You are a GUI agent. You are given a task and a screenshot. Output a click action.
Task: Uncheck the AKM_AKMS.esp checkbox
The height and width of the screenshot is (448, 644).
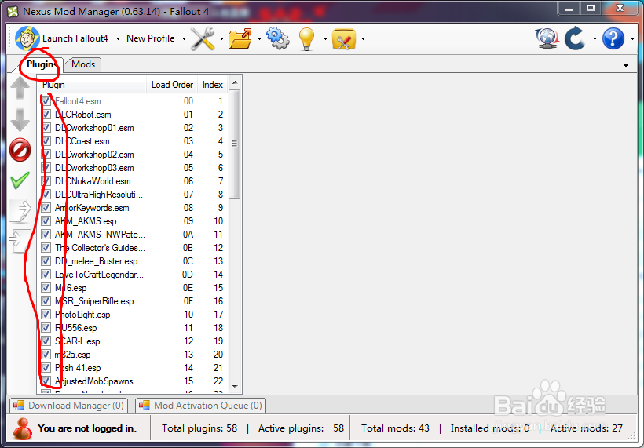click(x=46, y=221)
